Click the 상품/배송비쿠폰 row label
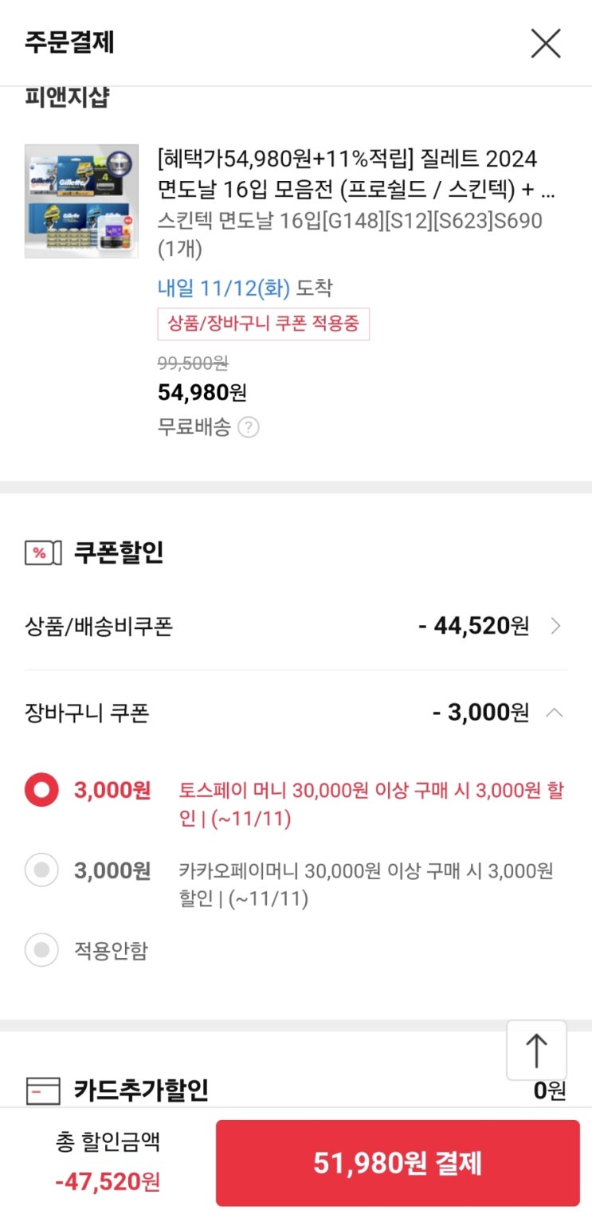The image size is (592, 1218). pyautogui.click(x=99, y=627)
